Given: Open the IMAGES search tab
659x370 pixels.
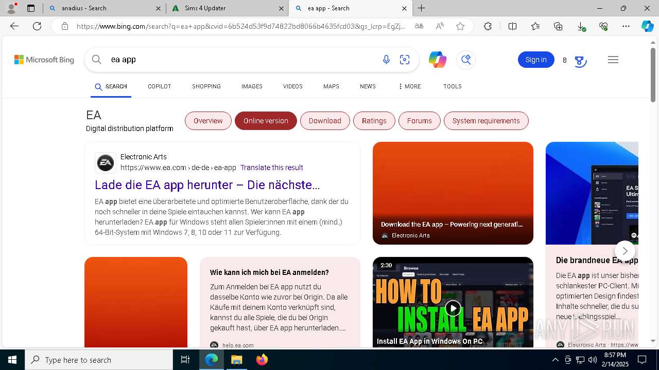Looking at the screenshot, I should tap(252, 86).
